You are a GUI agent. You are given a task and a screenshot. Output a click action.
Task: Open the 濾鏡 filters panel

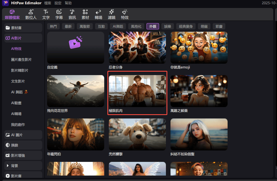click(111, 14)
